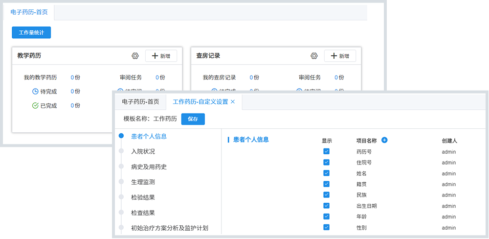This screenshot has height=239, width=489.
Task: Click the 入院状况 step dot
Action: (121, 151)
